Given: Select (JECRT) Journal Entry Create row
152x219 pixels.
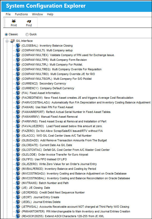Looking at the screenshot, I should point(40,197).
